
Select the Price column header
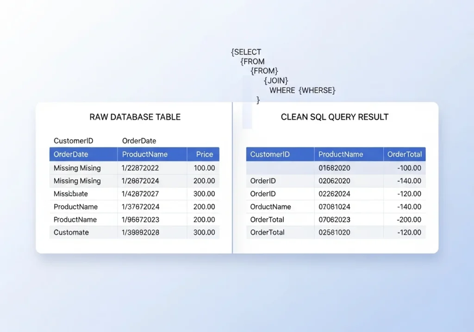point(204,154)
